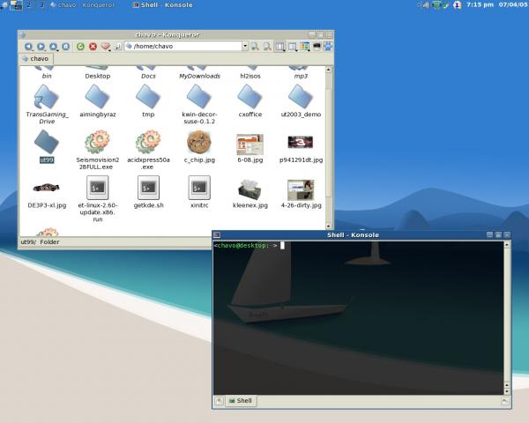The width and height of the screenshot is (529, 423).
Task: Expand the location bar history dropdown
Action: point(243,46)
